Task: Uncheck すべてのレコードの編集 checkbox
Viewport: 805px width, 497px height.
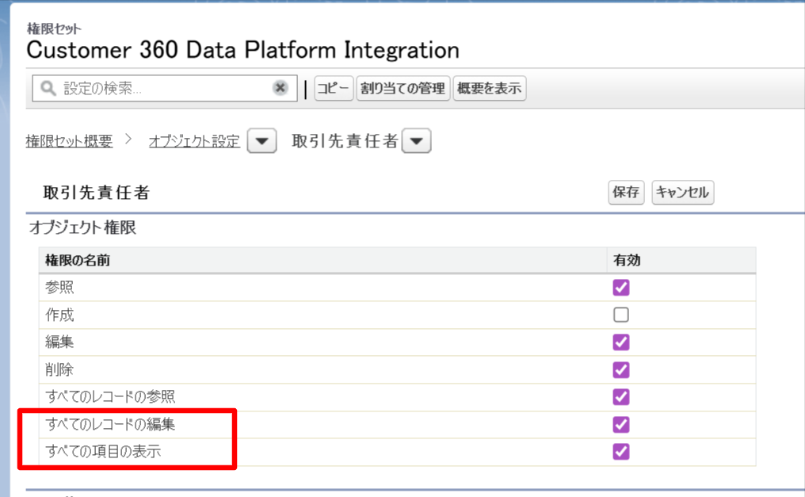Action: tap(620, 425)
